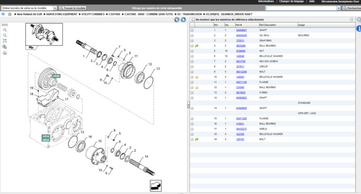
Task: Click the Trouver le modèle button
Action: click(x=72, y=8)
